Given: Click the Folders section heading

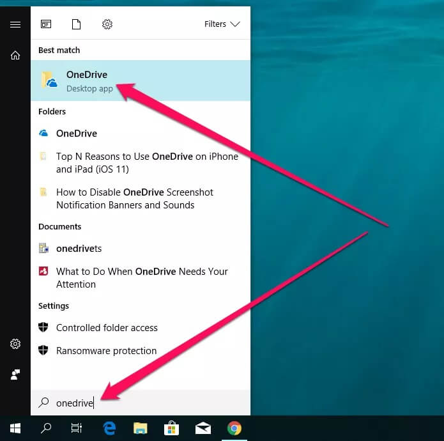Looking at the screenshot, I should click(x=52, y=112).
